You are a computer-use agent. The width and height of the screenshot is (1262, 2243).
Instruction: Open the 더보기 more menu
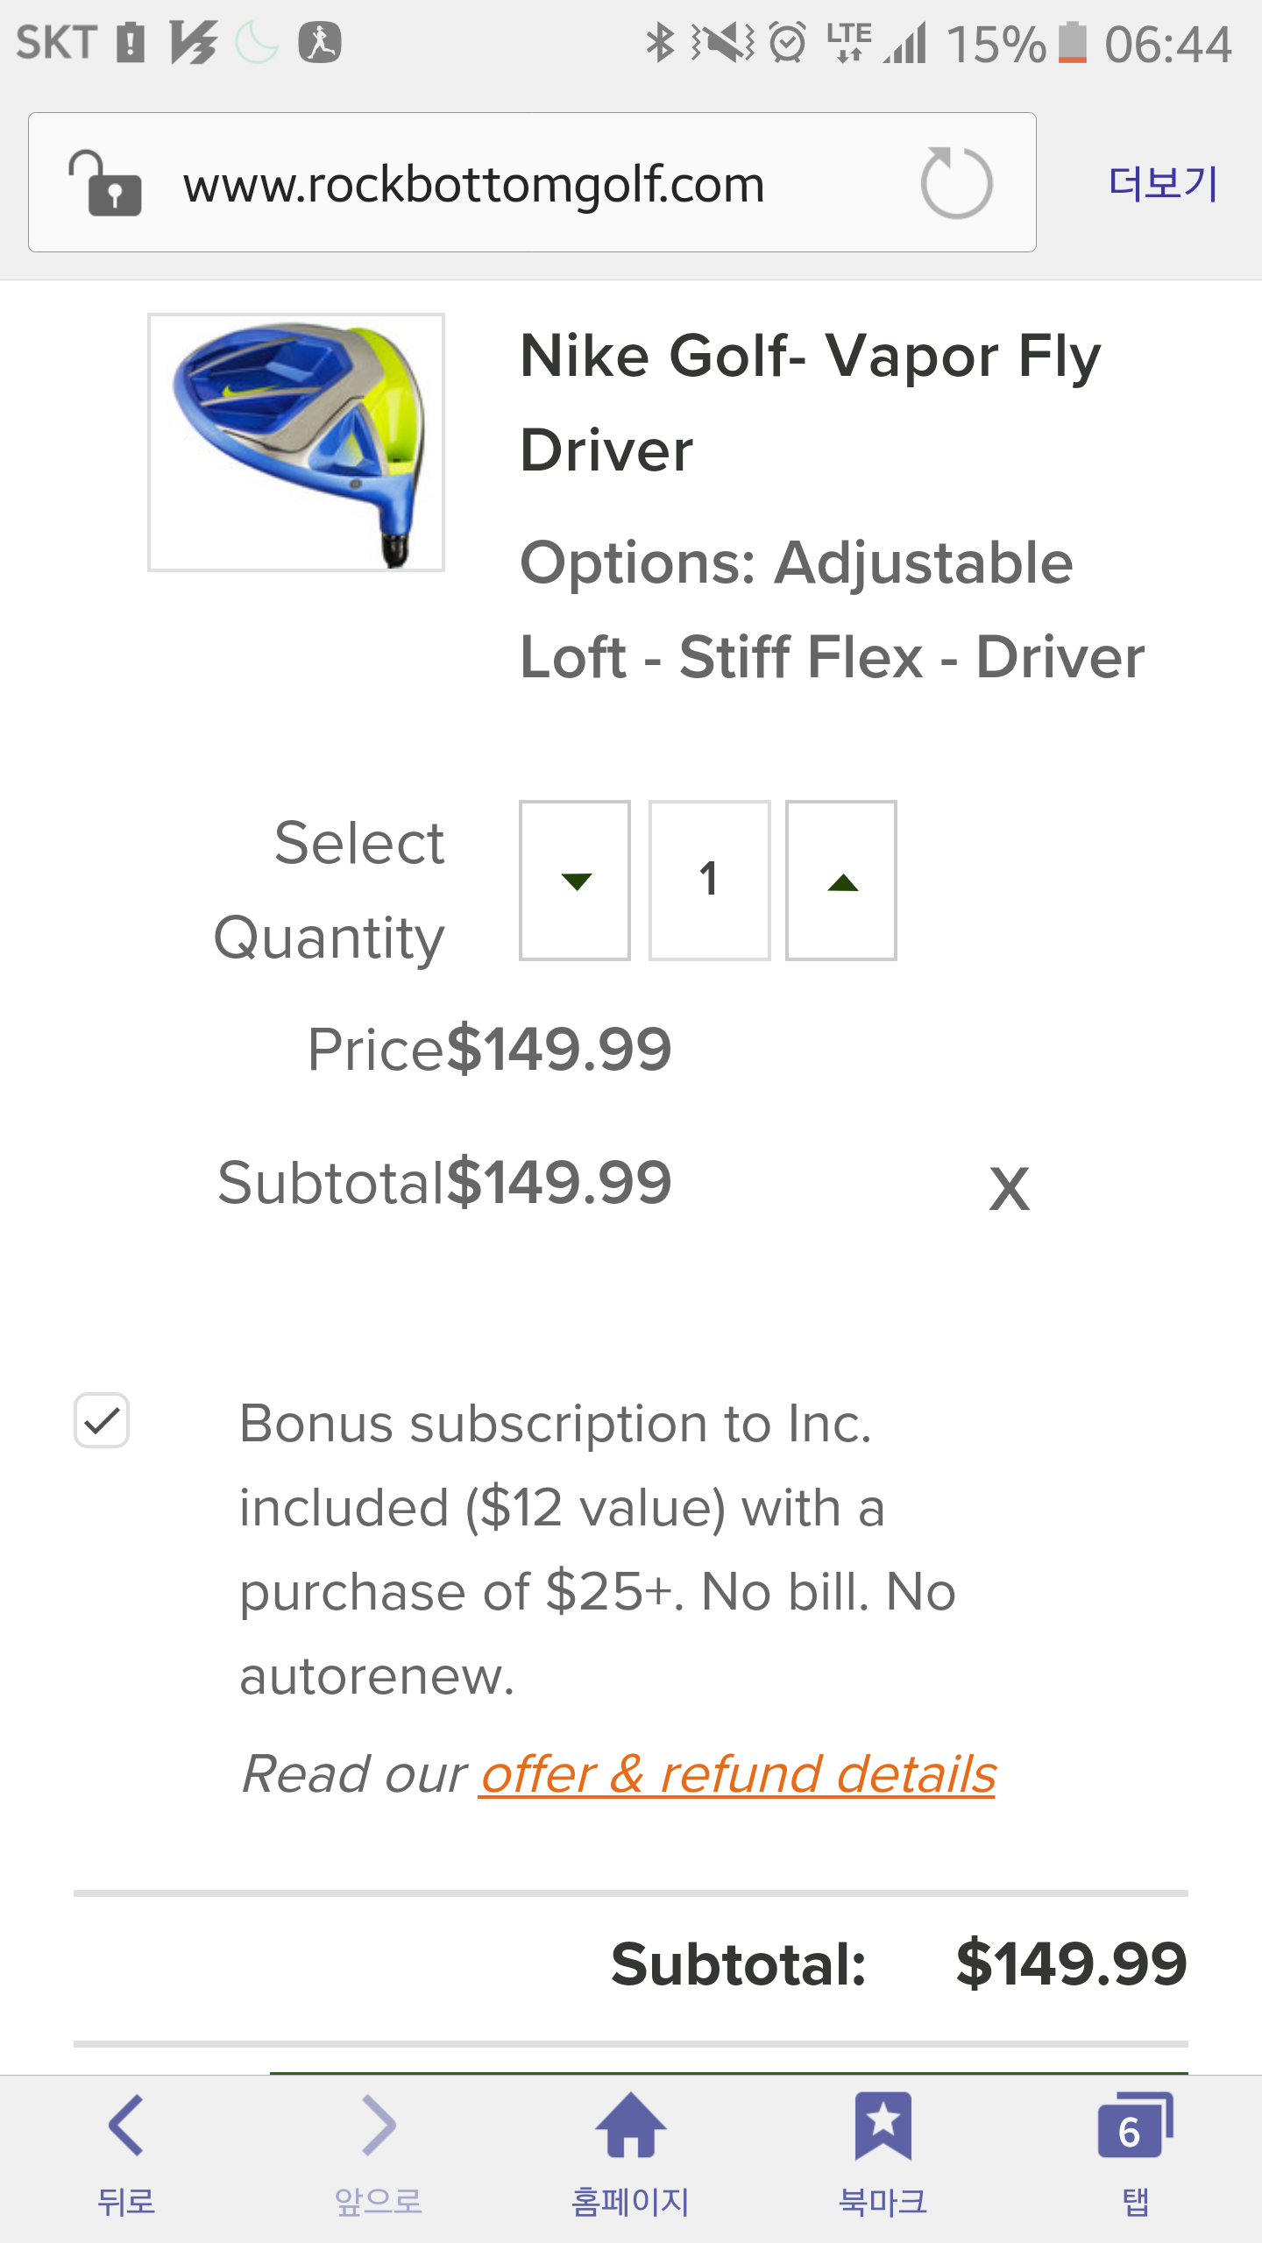click(1163, 183)
